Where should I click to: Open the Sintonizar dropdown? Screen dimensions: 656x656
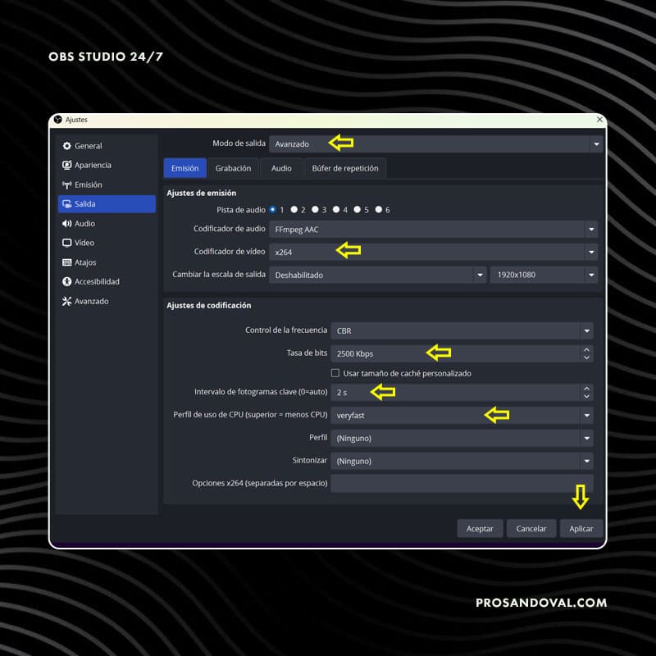pyautogui.click(x=462, y=461)
